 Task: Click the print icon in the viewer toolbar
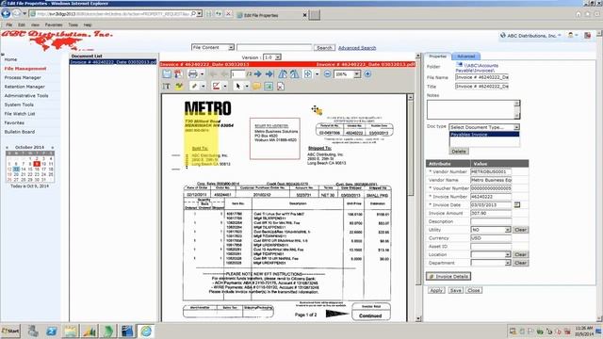coord(192,73)
